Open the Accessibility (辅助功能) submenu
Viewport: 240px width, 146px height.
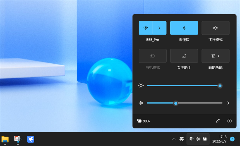215,56
